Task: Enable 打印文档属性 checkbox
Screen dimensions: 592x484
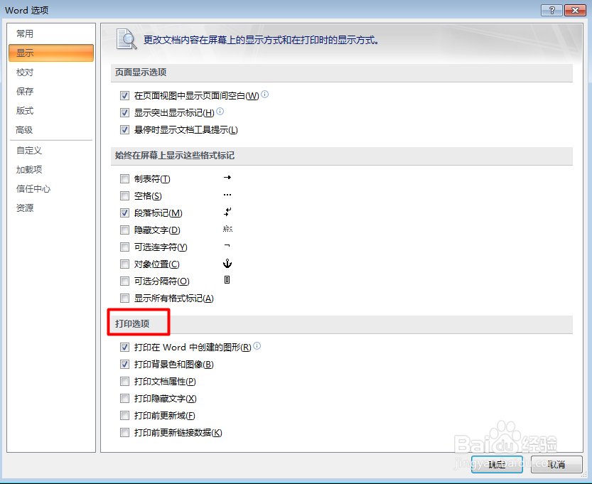Action: 124,382
